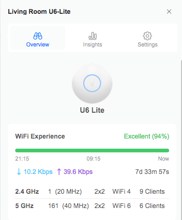
Task: Click the 39.6 Kbps upload rate
Action: (x=78, y=172)
